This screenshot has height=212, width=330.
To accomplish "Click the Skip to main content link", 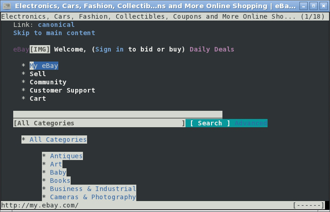I will click(x=54, y=33).
